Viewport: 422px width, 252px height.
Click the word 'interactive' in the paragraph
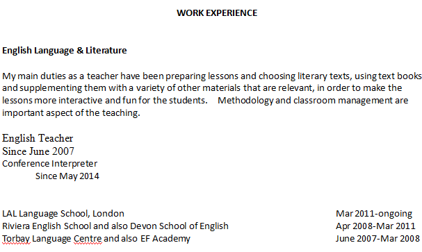81,101
